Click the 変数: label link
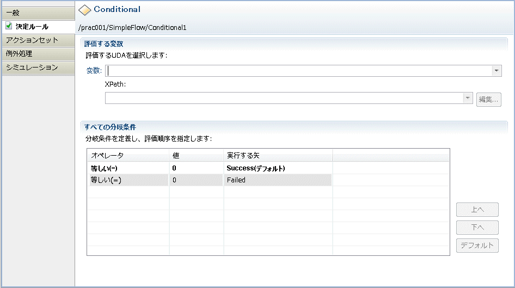Viewport: 515px width, 288px height. click(94, 71)
